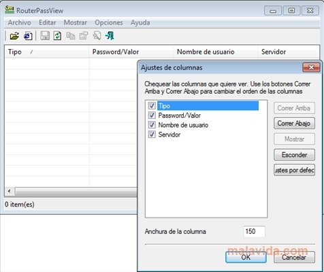324x272 pixels.
Task: Select the Servidor row in the list
Action: tap(169, 135)
